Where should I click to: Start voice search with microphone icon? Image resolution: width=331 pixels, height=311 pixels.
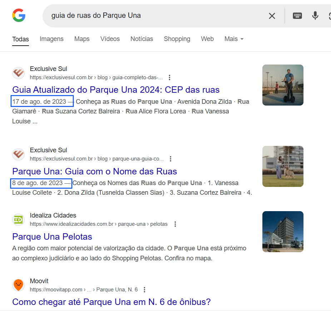coord(315,16)
